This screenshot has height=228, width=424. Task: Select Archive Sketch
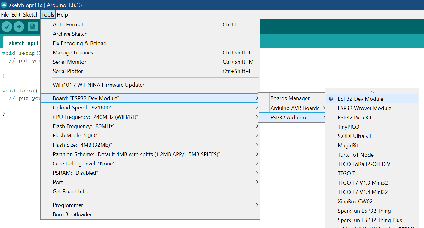[x=150, y=34]
